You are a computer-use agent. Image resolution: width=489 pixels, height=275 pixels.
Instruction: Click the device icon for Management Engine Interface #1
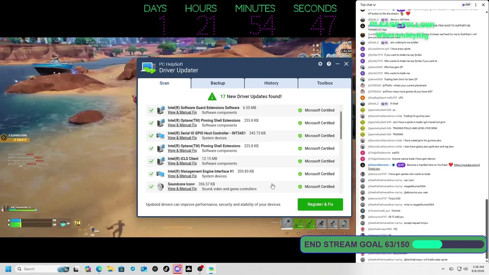[x=160, y=174]
